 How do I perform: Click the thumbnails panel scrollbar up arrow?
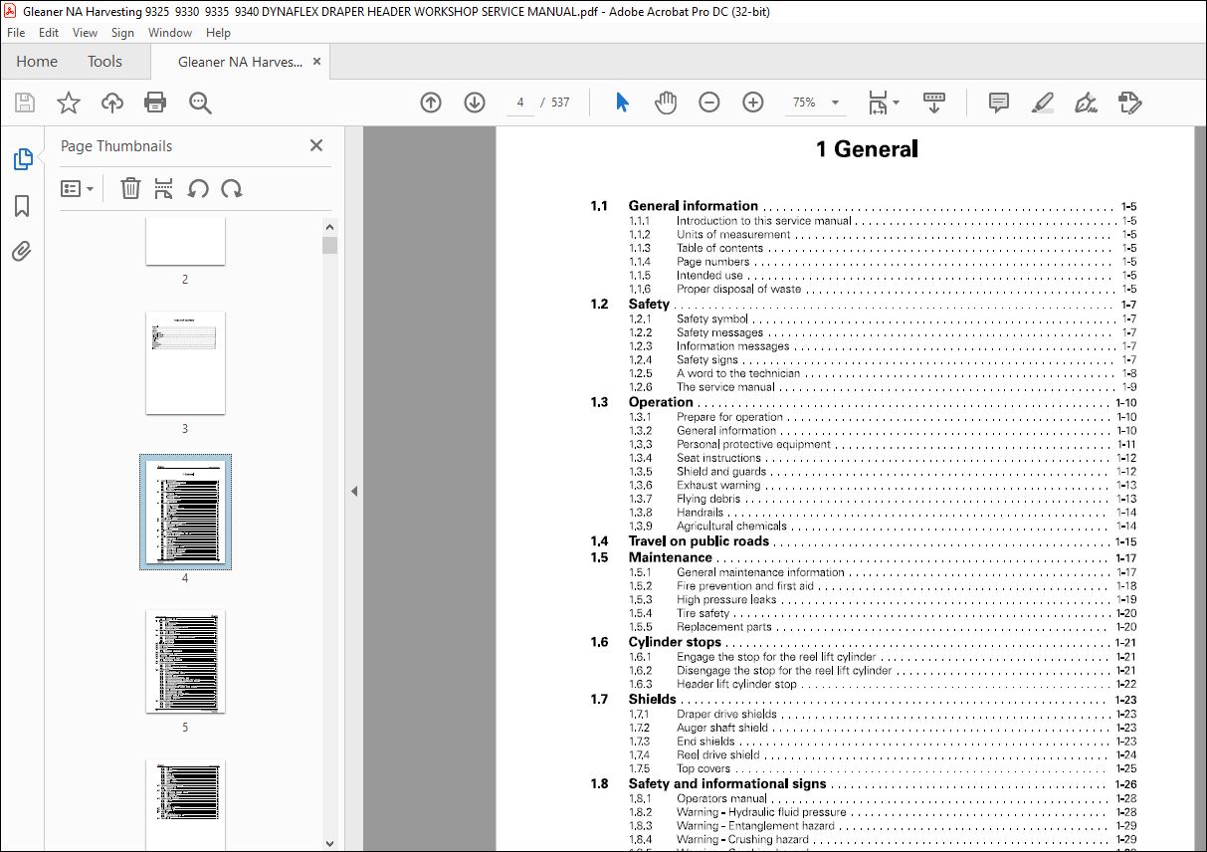click(x=330, y=225)
